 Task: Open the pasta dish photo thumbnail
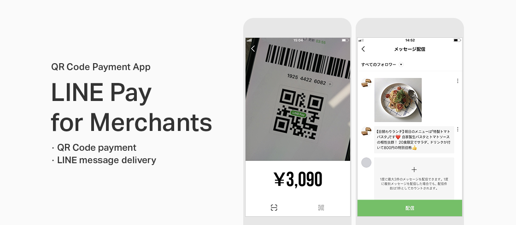pos(398,100)
